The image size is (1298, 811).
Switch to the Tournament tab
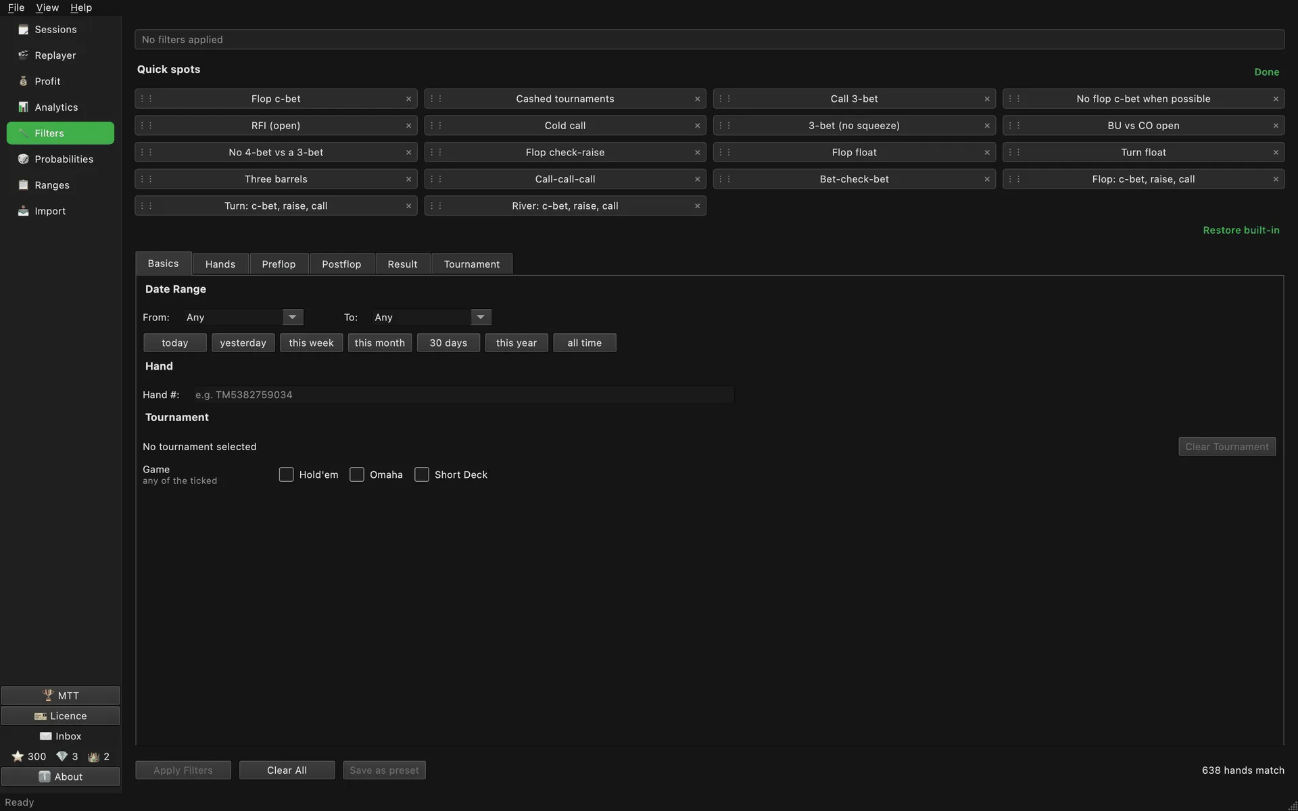472,264
